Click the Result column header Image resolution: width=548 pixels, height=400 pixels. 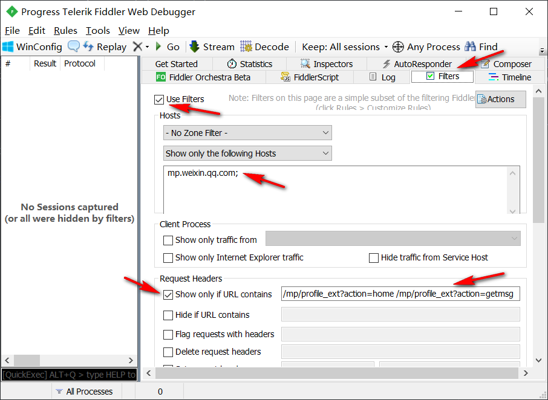click(45, 63)
